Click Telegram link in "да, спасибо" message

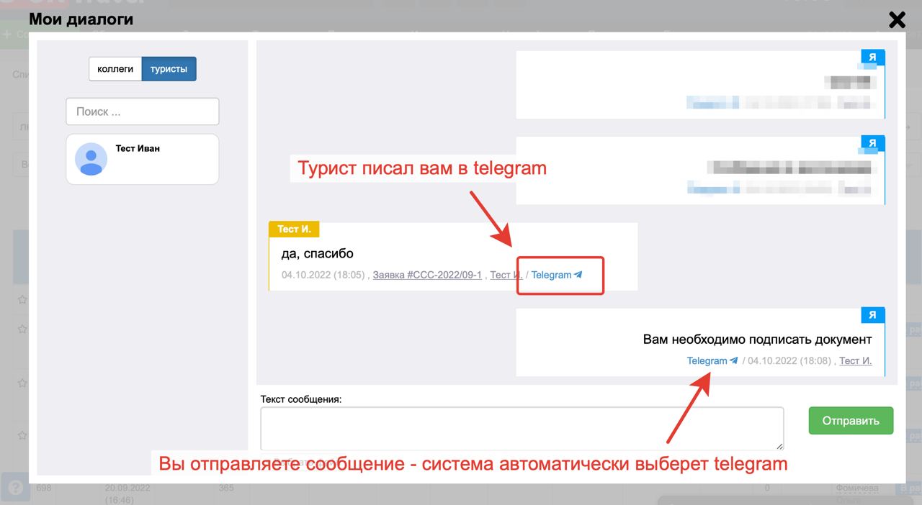click(x=557, y=275)
